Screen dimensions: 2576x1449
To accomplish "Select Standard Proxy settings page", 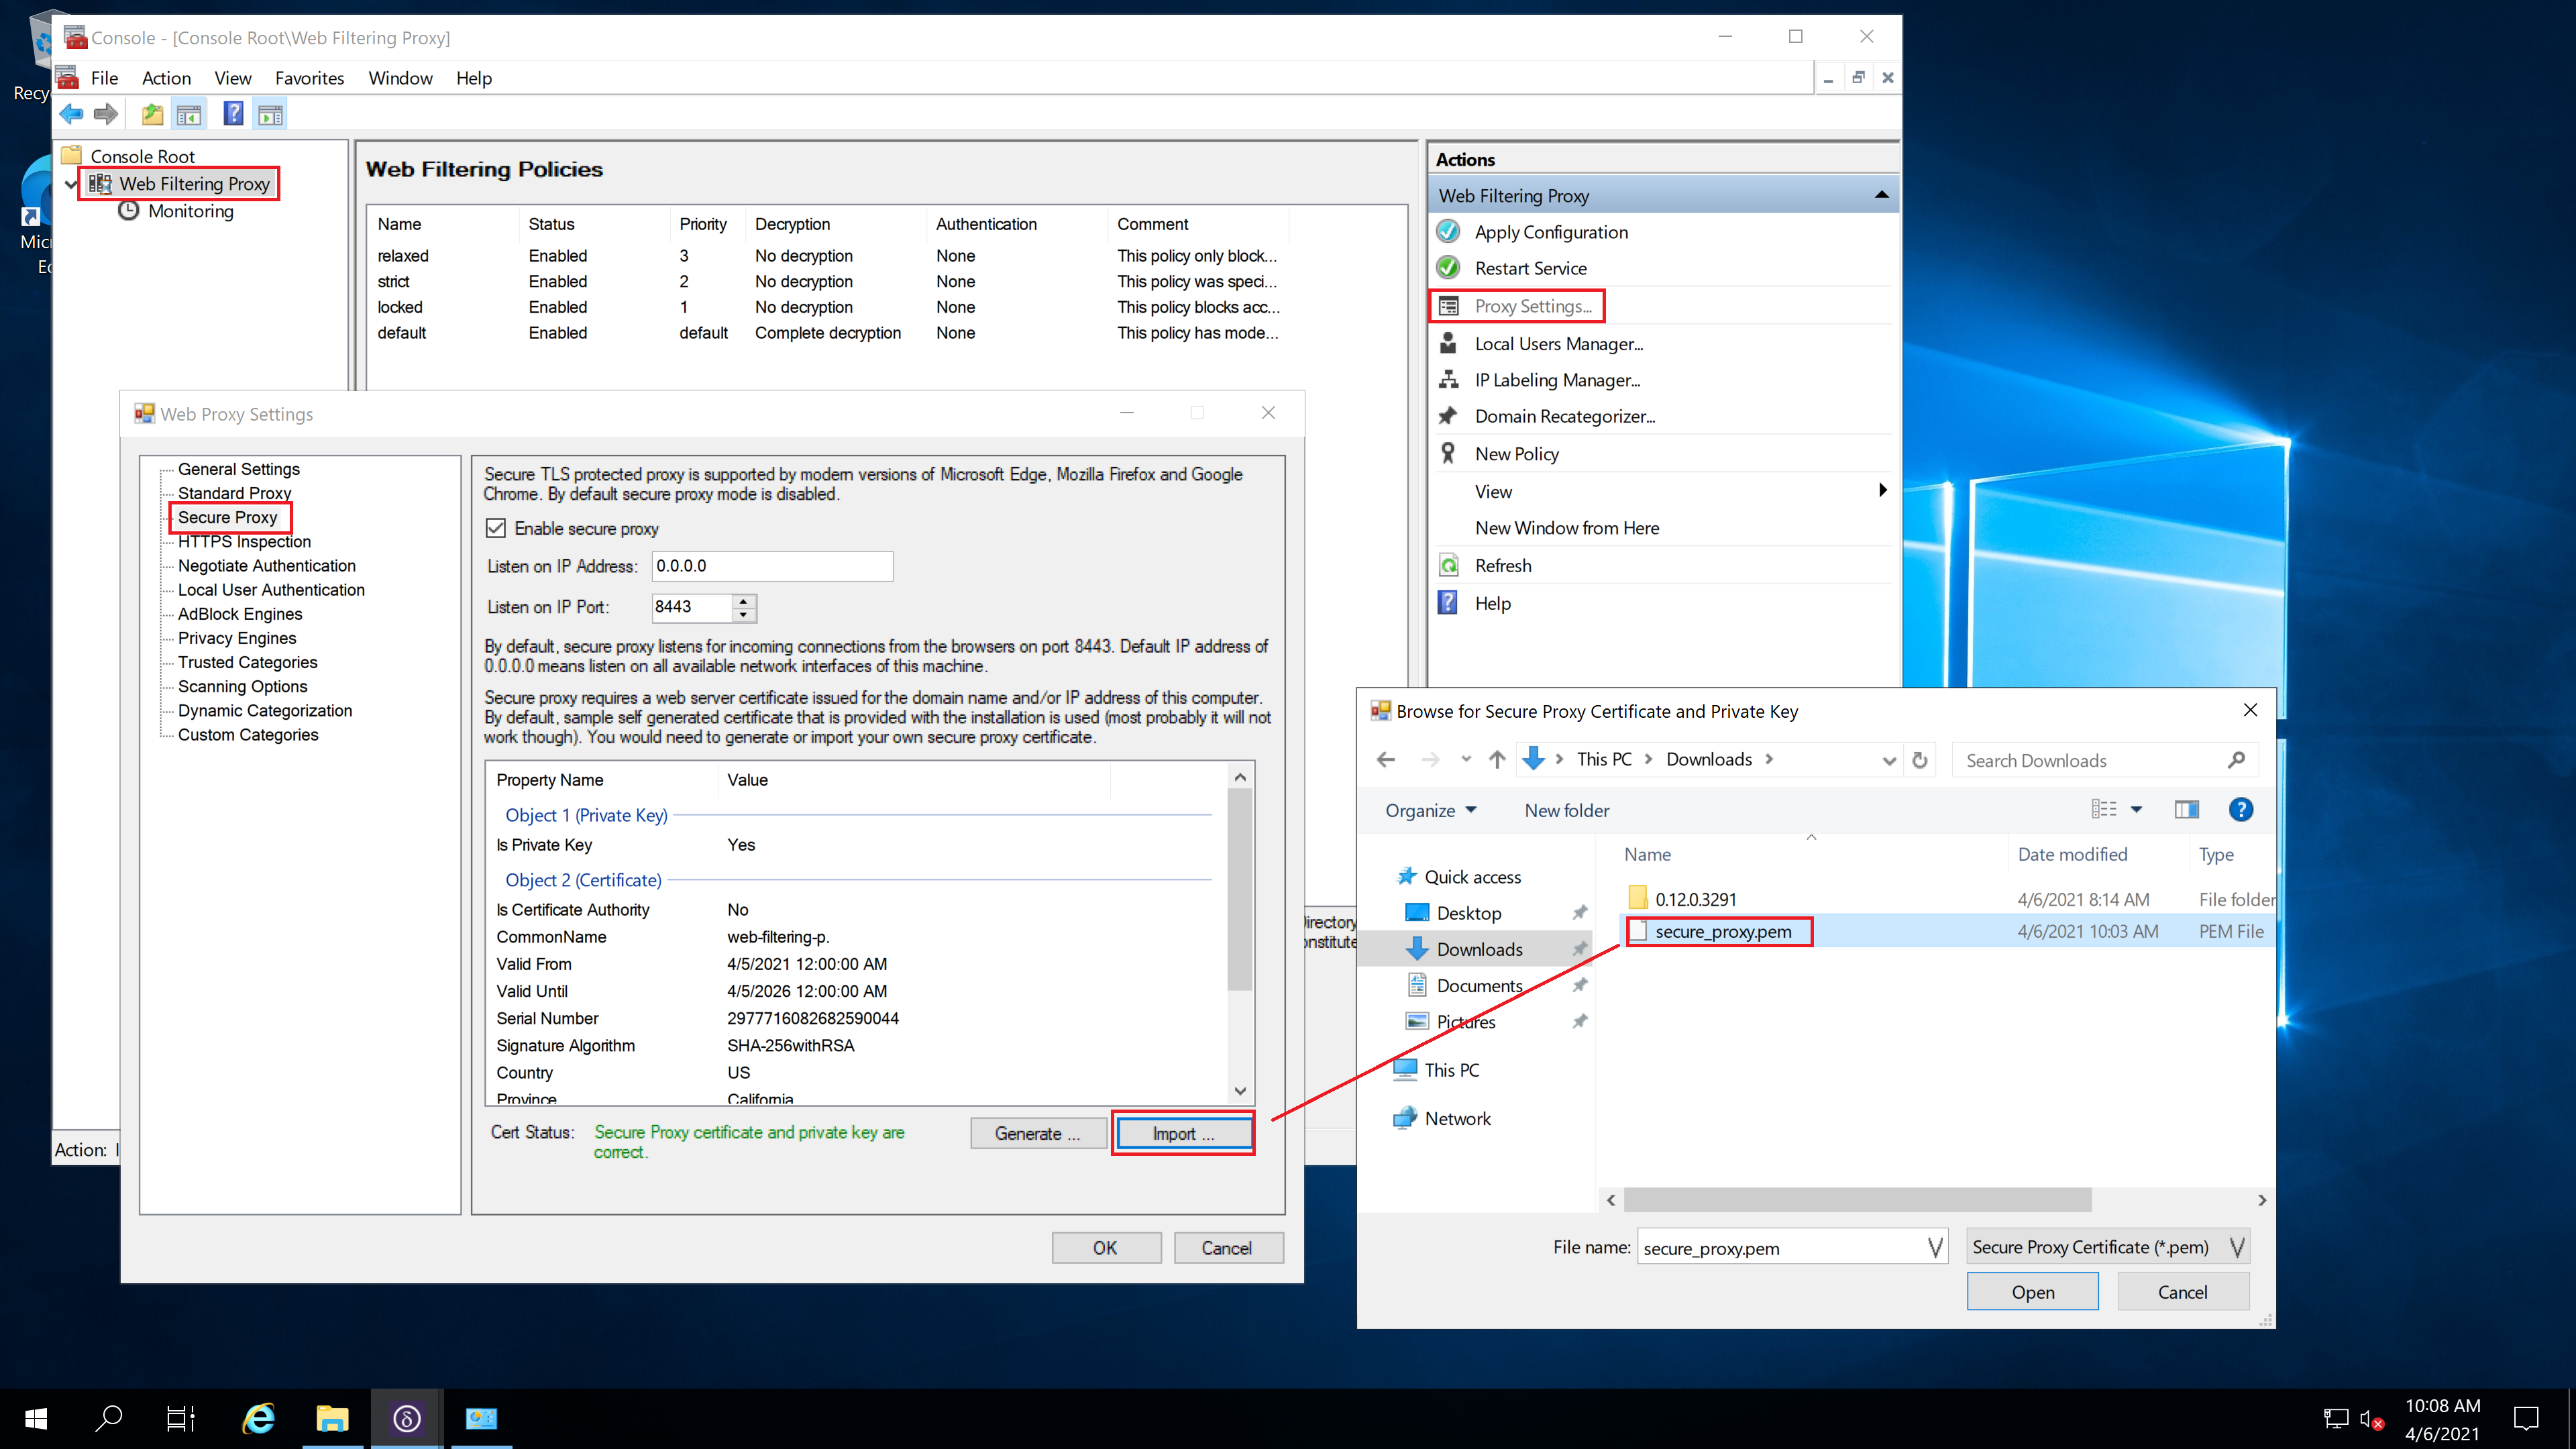I will (234, 493).
